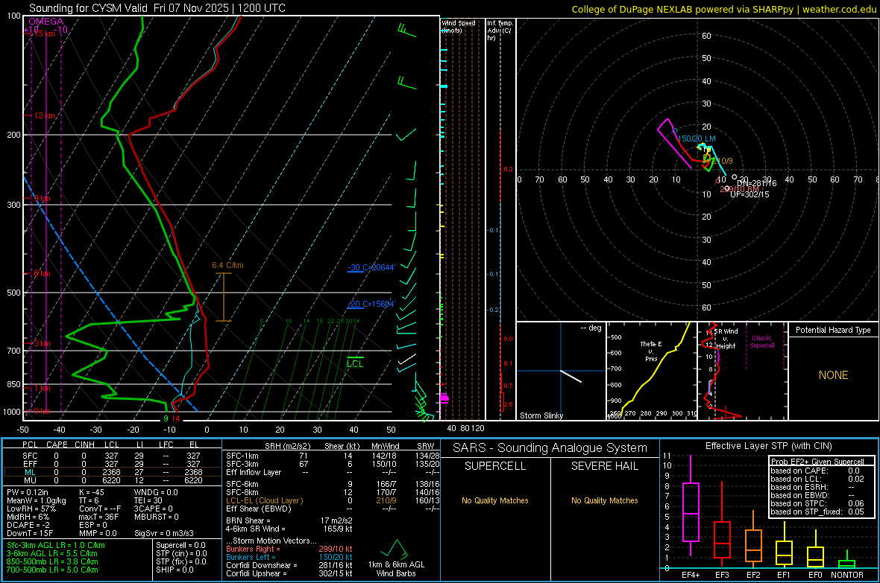Screen dimensions: 880x583
Task: Click the '850-500mb LR = 3.8 C/km' line
Action: (x=52, y=561)
